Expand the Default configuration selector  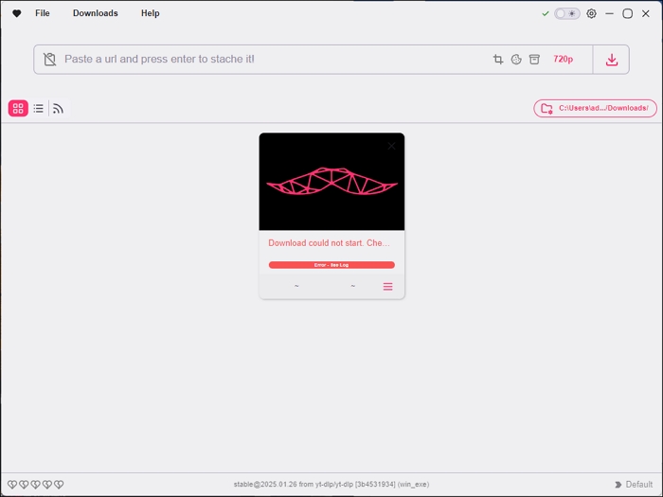[x=634, y=485]
